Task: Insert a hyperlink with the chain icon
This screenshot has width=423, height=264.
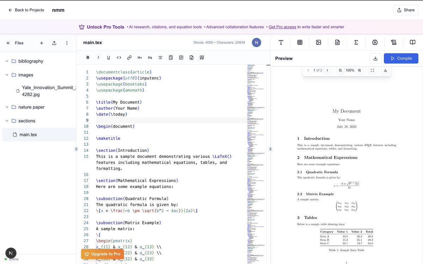Action: pos(129,58)
